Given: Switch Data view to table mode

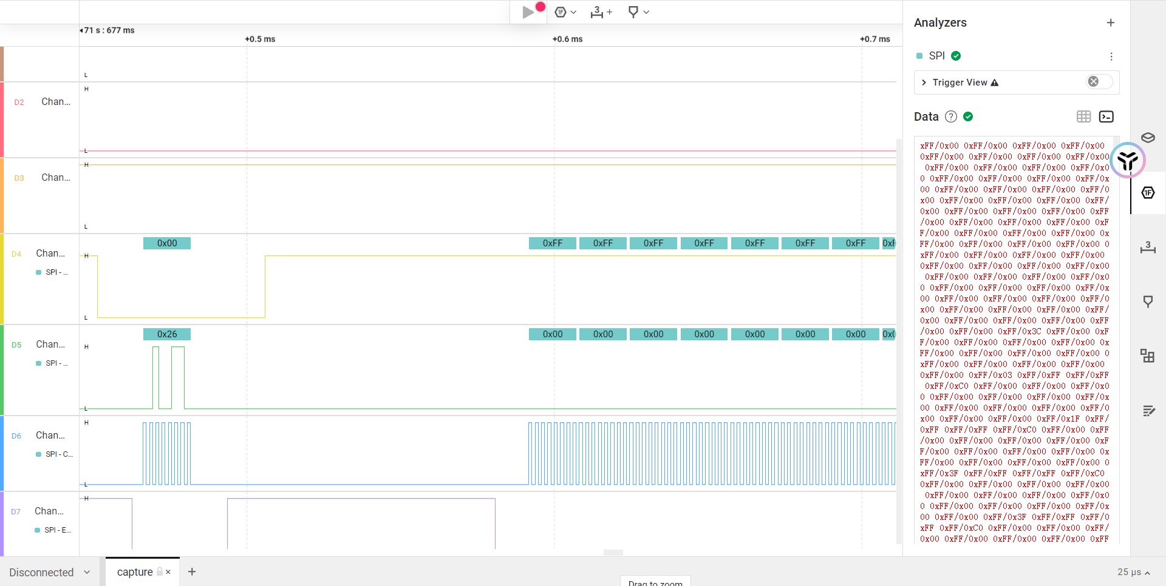Looking at the screenshot, I should pyautogui.click(x=1083, y=116).
